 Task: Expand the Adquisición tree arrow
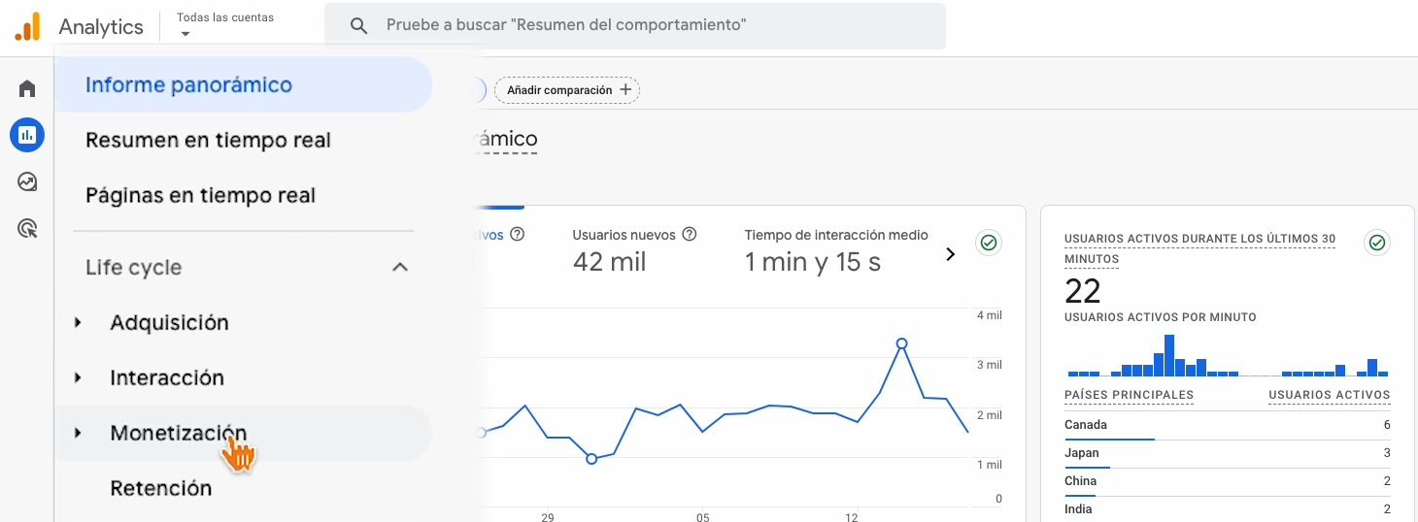point(78,323)
